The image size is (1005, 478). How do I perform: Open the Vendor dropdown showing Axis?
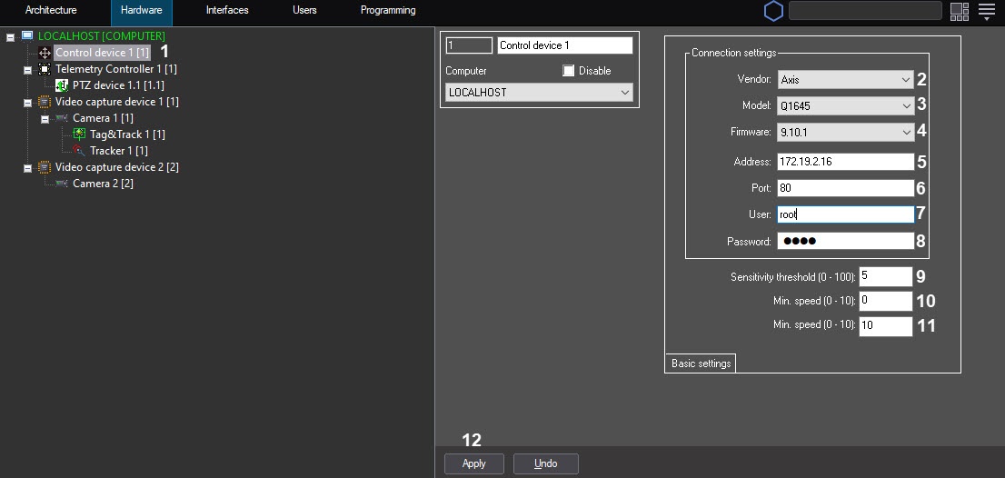coord(845,80)
